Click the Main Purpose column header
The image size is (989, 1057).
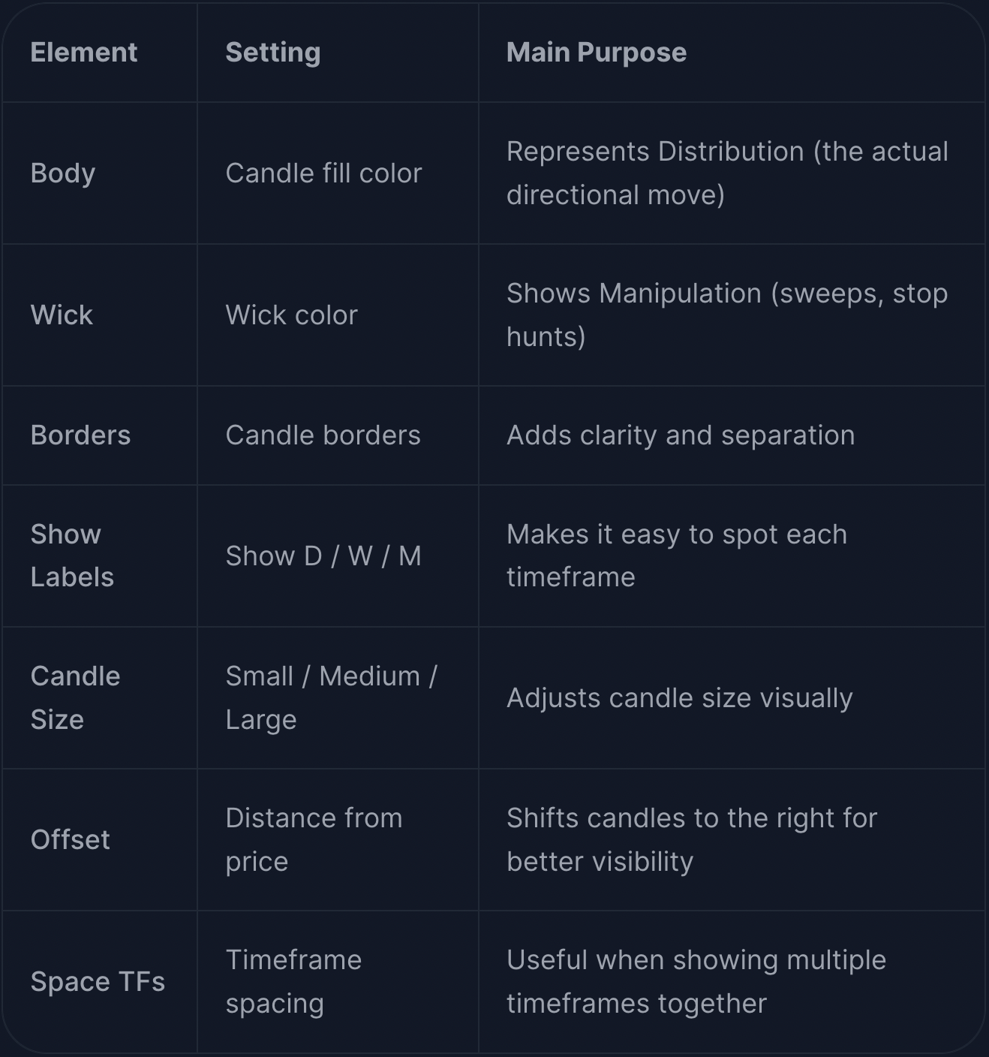(597, 53)
